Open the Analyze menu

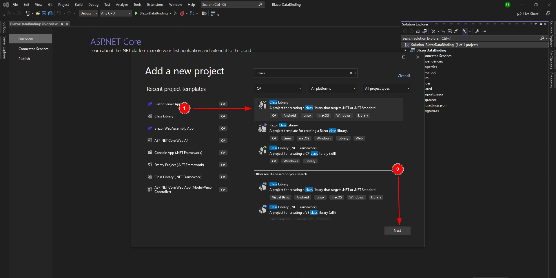[x=122, y=5]
